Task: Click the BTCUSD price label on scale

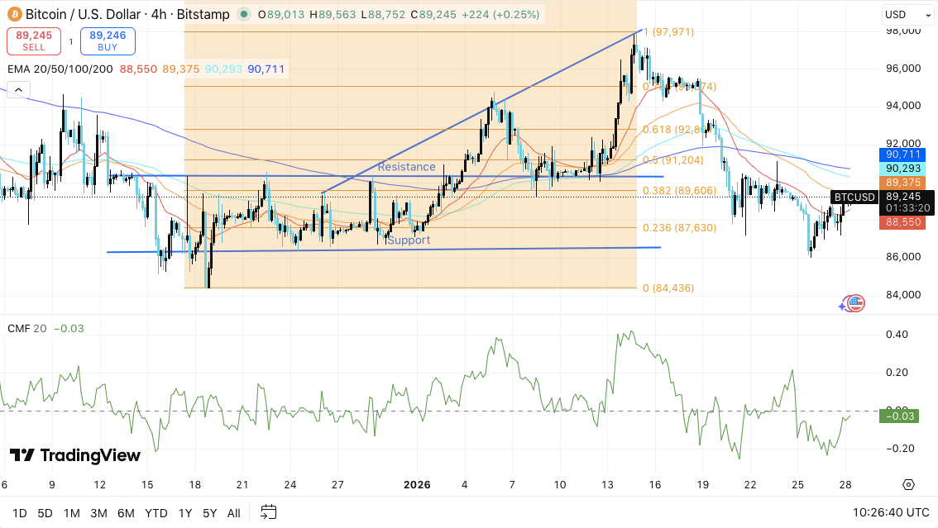Action: click(x=854, y=197)
